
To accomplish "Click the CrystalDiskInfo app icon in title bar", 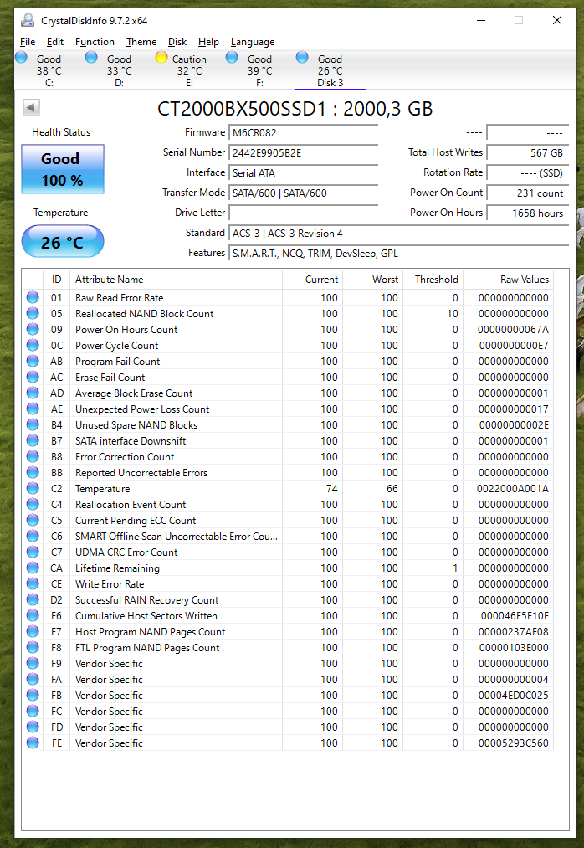I will click(x=28, y=21).
